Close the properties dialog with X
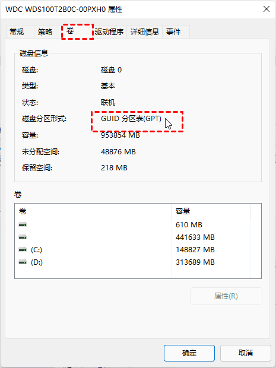This screenshot has width=276, height=368. tap(266, 9)
